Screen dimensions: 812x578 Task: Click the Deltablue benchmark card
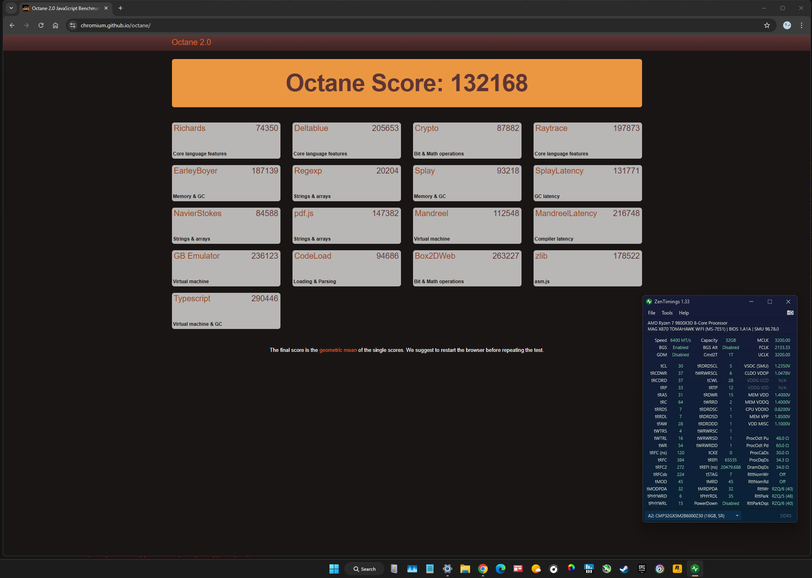pyautogui.click(x=346, y=141)
